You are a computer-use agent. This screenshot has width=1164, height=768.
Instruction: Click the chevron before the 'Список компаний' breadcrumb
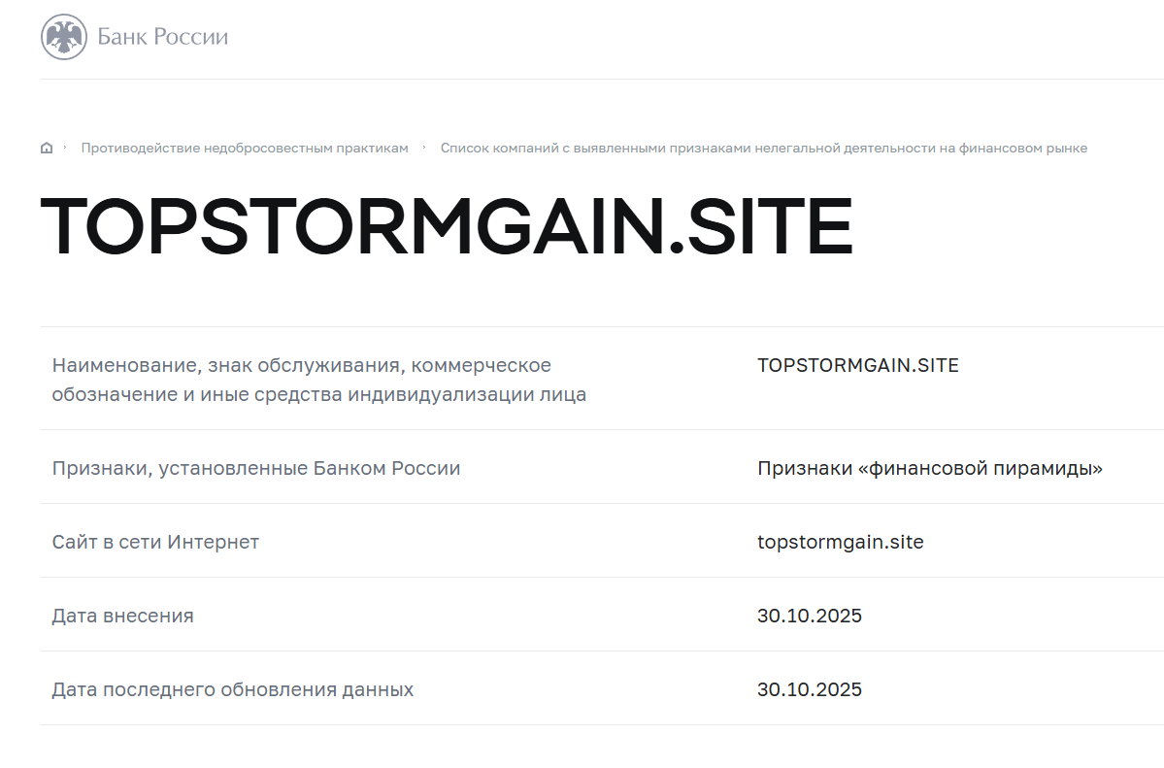[424, 148]
